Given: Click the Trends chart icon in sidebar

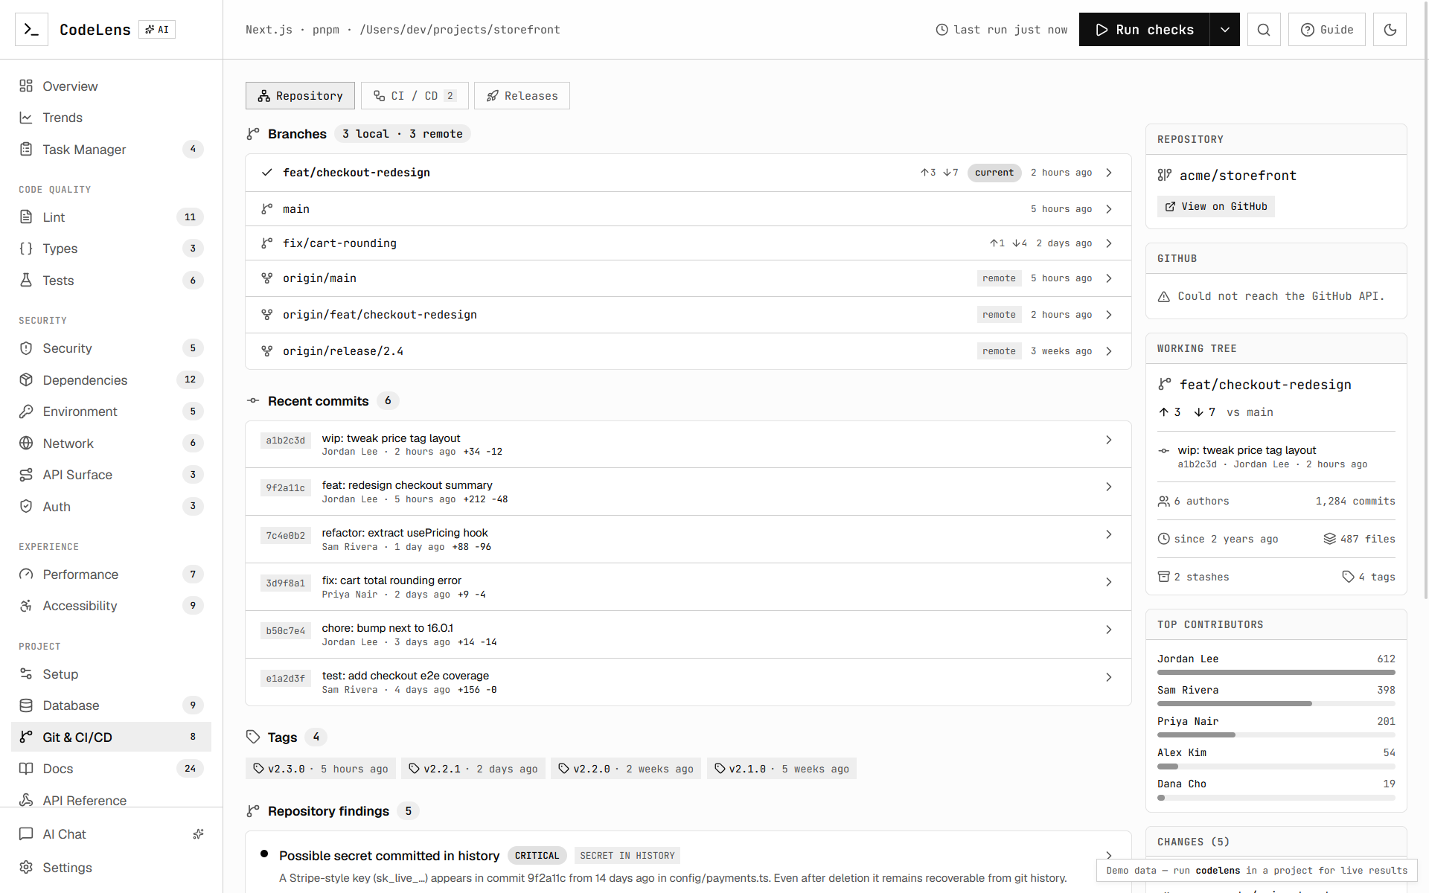Looking at the screenshot, I should coord(26,118).
